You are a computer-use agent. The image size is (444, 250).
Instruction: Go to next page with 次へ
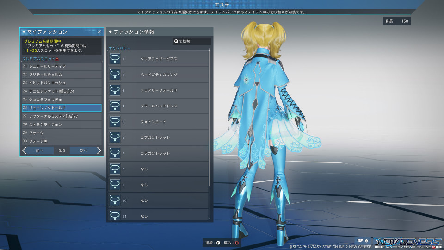(84, 150)
